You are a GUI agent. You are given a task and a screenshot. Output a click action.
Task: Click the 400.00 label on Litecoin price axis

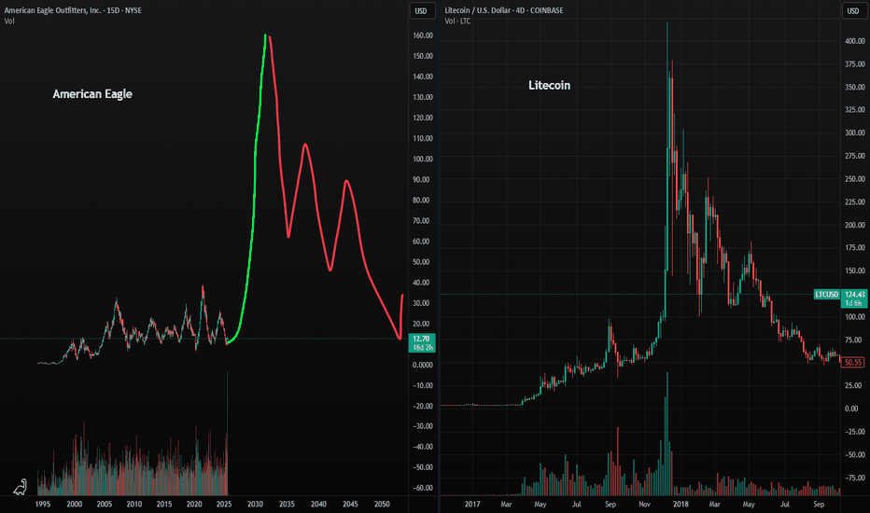(855, 41)
